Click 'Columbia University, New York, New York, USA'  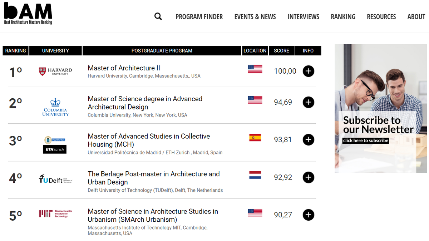(138, 115)
